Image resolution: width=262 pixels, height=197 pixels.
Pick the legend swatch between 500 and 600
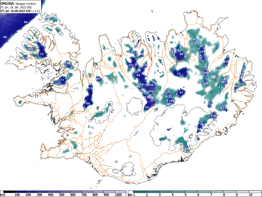[65, 192]
